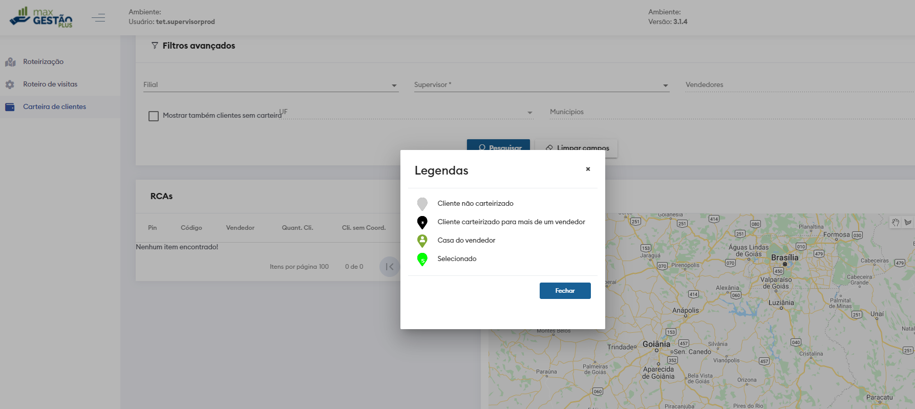The width and height of the screenshot is (915, 409).
Task: Go to first page of RCAs table
Action: point(389,267)
